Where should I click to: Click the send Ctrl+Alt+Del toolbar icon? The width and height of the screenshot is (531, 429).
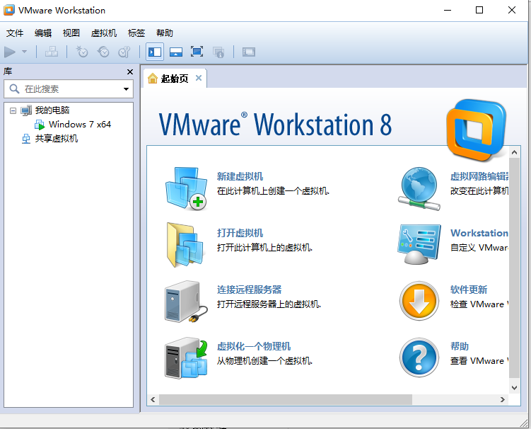[52, 52]
